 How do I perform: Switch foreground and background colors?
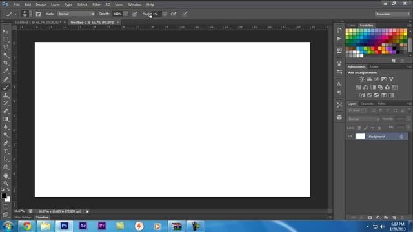[x=8, y=189]
